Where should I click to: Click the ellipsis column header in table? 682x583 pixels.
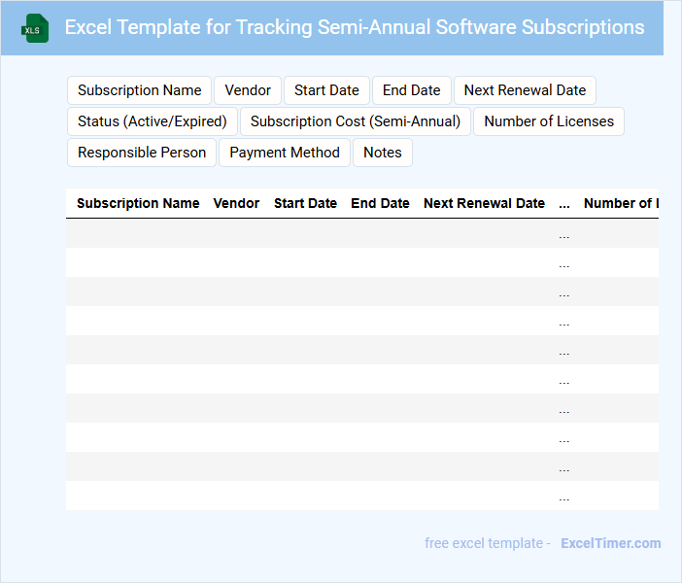click(564, 204)
